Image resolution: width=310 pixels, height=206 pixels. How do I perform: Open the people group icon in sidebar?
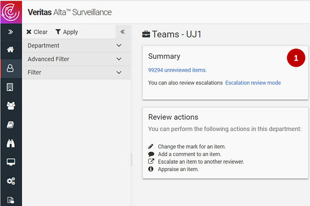coord(11,106)
